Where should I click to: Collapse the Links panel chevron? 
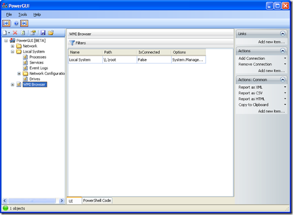tap(283, 34)
